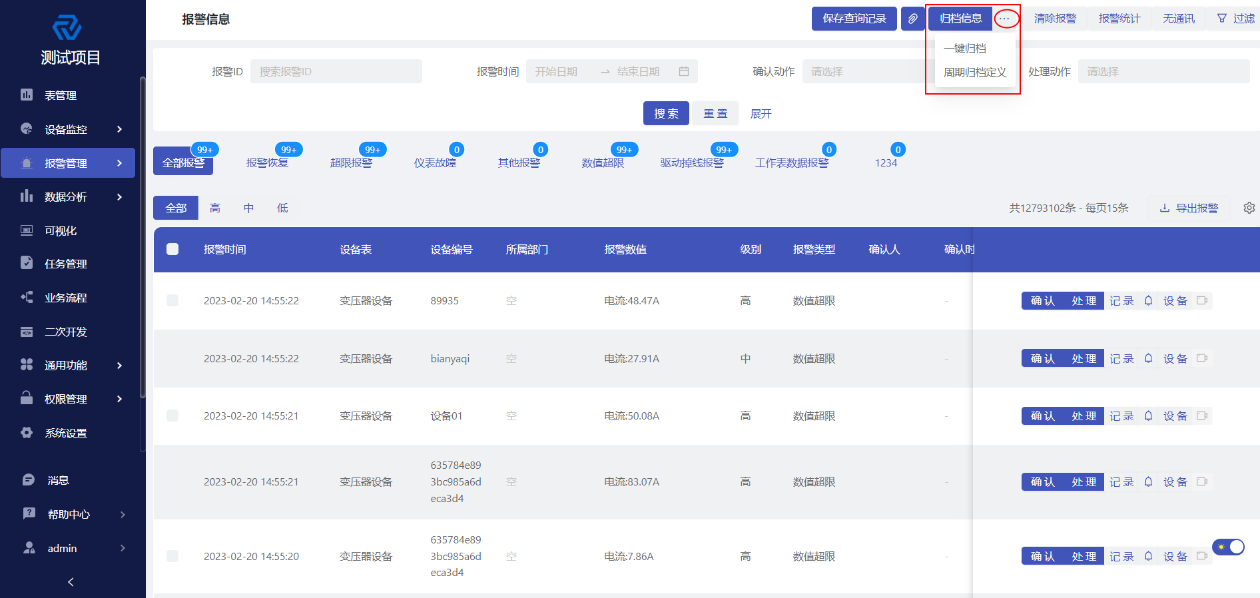
Task: Open the 处理动作 dropdown
Action: point(1163,71)
